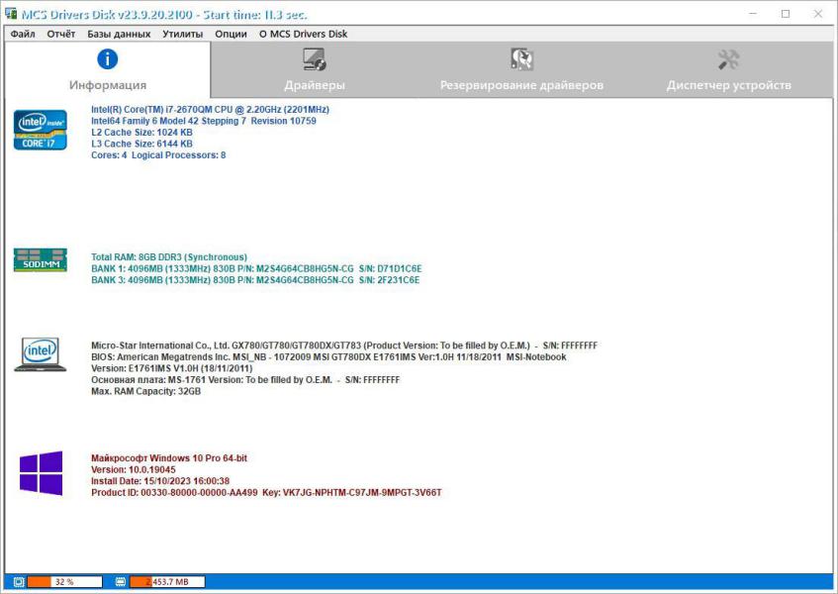
Task: Click the blue info circle icon
Action: tap(108, 58)
